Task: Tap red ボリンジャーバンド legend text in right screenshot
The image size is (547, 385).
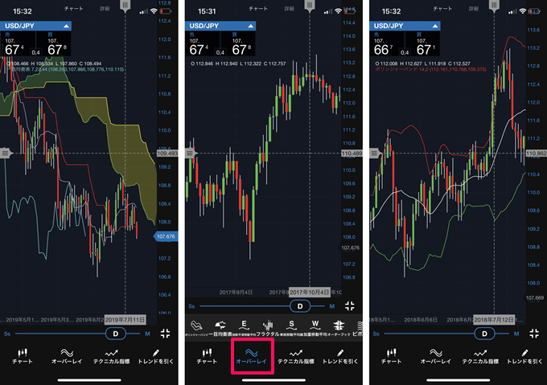Action: 430,69
